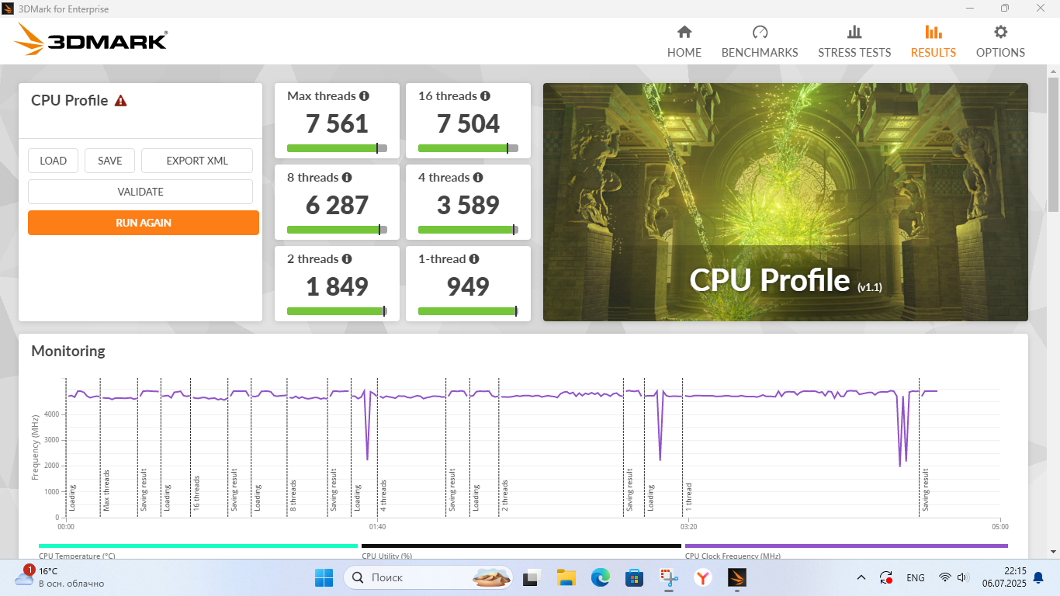
Task: Click VALIDATE to verify the result
Action: [x=140, y=192]
